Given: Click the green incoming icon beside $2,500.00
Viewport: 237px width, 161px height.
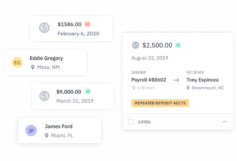Looking at the screenshot, I should pos(178,45).
